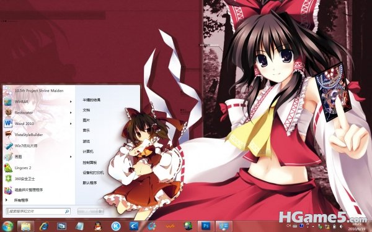Open the blue K music player icon

[116, 226]
